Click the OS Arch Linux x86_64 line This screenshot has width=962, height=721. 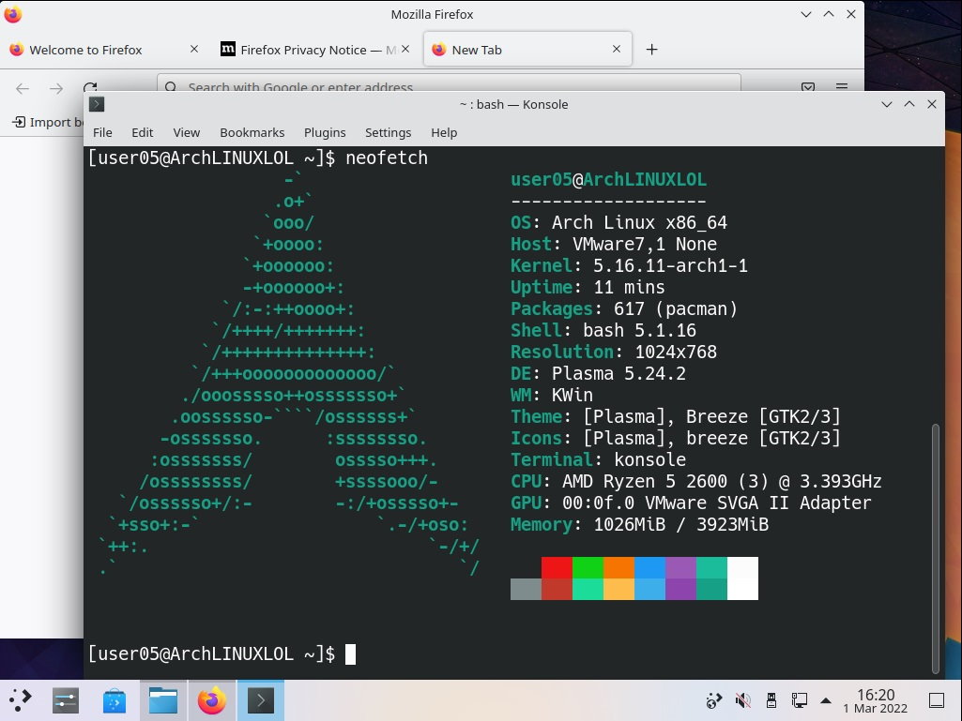618,222
